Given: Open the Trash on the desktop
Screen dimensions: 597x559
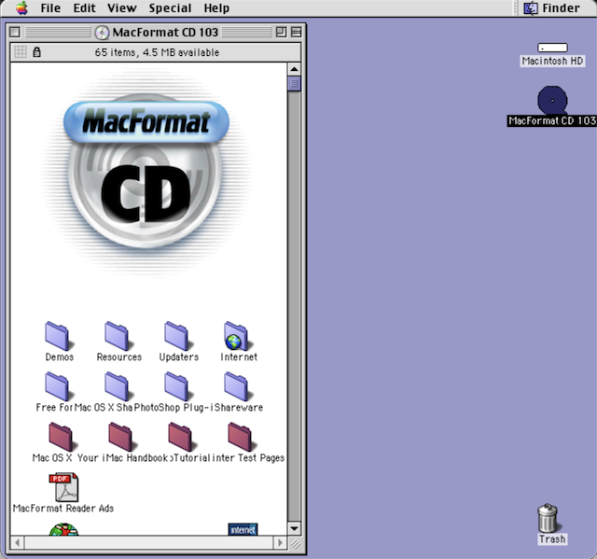Looking at the screenshot, I should point(548,518).
